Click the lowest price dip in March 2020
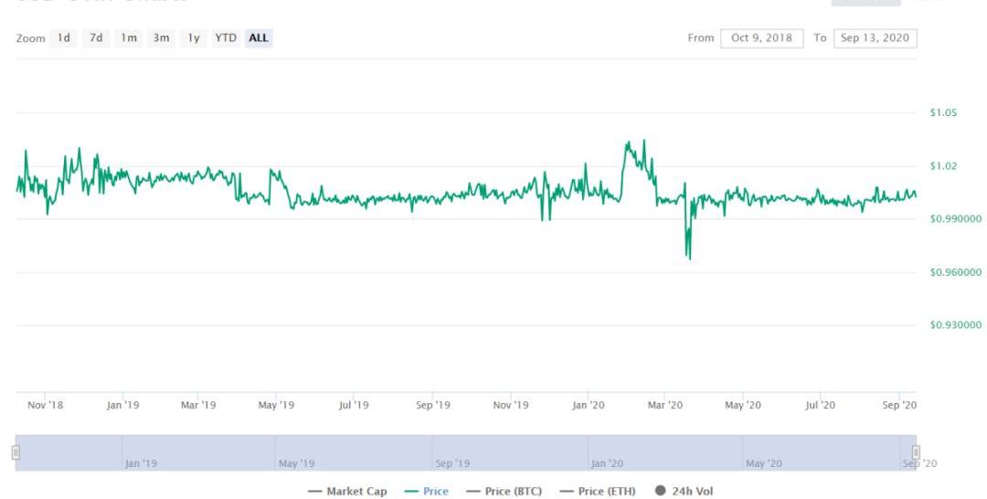The height and width of the screenshot is (499, 987). click(x=689, y=258)
